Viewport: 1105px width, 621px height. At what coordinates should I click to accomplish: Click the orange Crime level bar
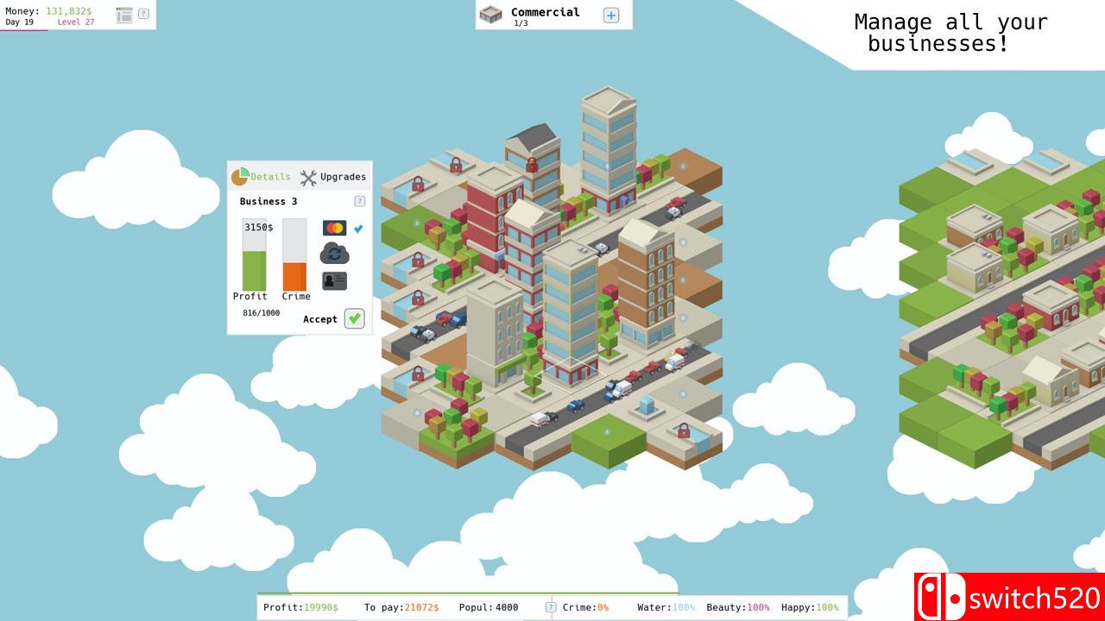click(294, 276)
